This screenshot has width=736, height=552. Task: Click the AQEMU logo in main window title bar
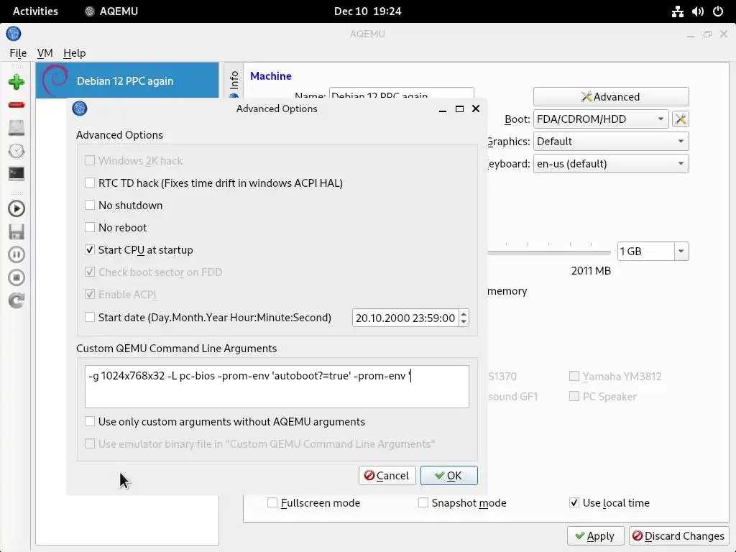pos(14,34)
